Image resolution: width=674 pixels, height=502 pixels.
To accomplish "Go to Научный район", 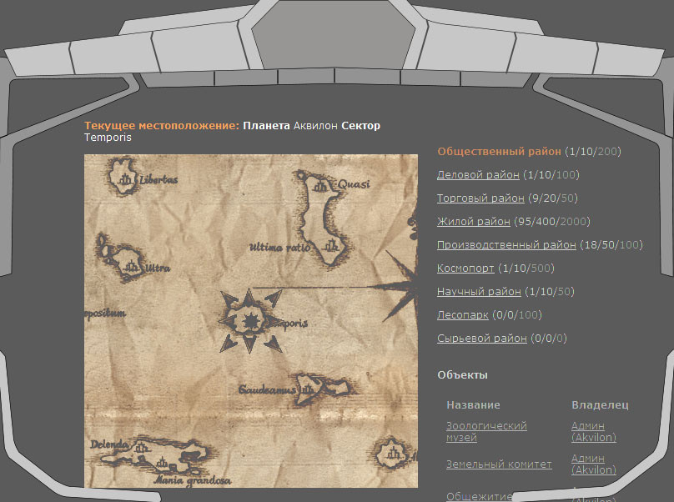I will pos(479,291).
